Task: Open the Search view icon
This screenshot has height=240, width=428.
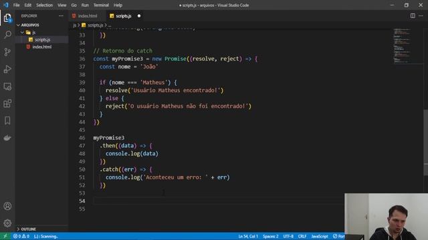Action: coord(7,35)
